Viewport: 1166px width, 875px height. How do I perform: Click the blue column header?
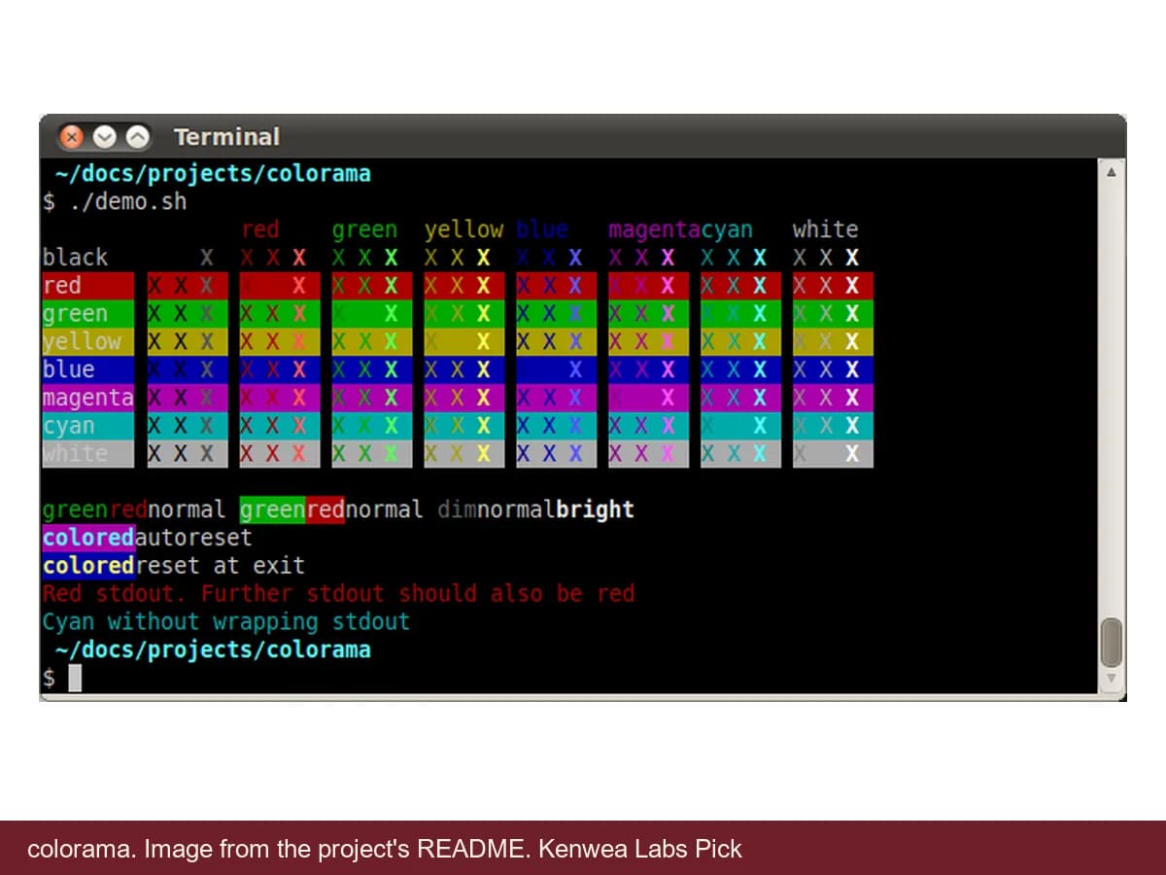coord(542,229)
